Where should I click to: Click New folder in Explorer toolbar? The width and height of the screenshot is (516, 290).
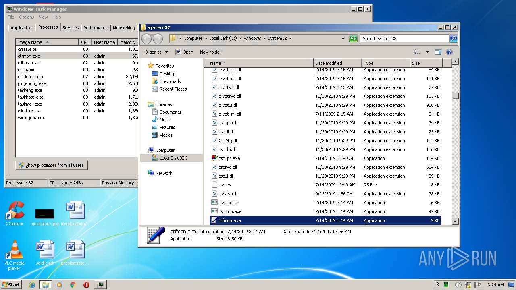click(x=210, y=52)
